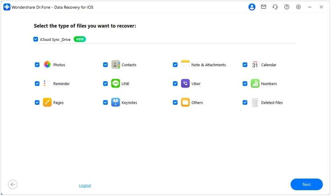Click the Calendar label text
This screenshot has width=331, height=196.
tap(269, 65)
